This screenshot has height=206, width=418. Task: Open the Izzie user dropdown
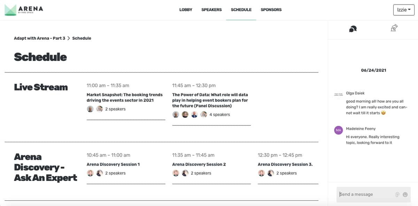[404, 10]
